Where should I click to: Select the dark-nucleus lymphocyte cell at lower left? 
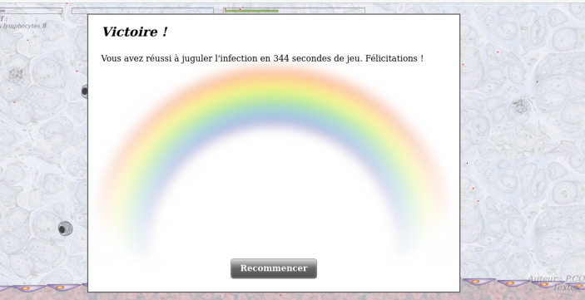(65, 229)
